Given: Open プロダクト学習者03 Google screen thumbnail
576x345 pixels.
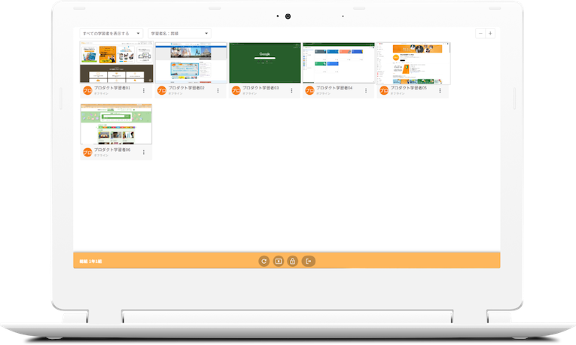Looking at the screenshot, I should pos(264,62).
